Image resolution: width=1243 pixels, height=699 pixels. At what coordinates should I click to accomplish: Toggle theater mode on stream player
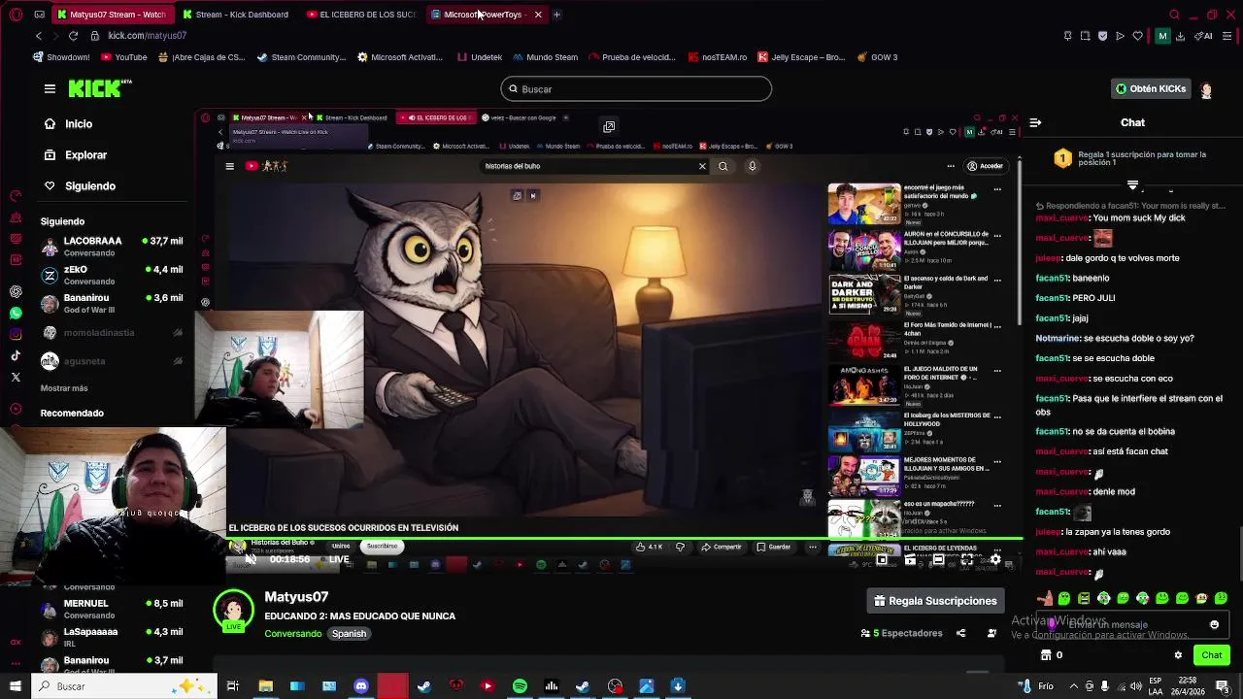click(x=938, y=560)
